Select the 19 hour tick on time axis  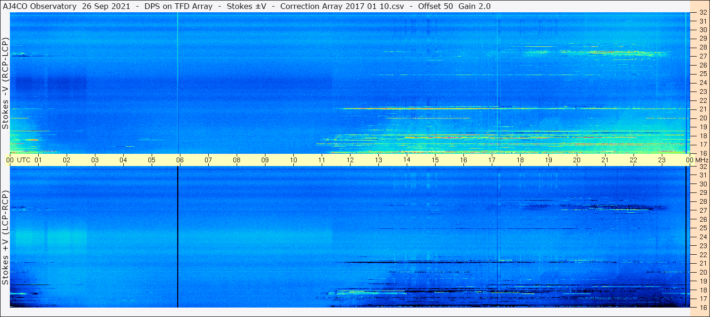(548, 160)
